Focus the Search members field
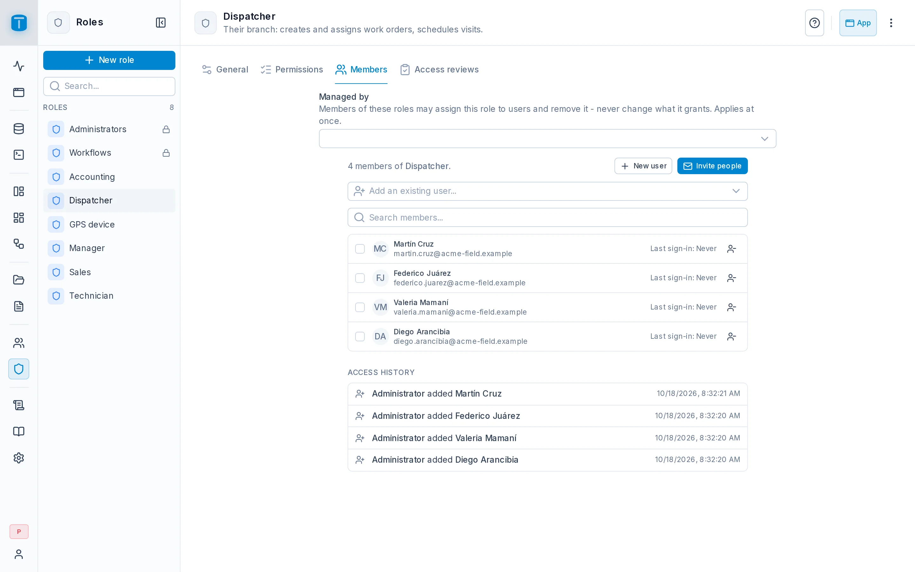 coord(547,218)
